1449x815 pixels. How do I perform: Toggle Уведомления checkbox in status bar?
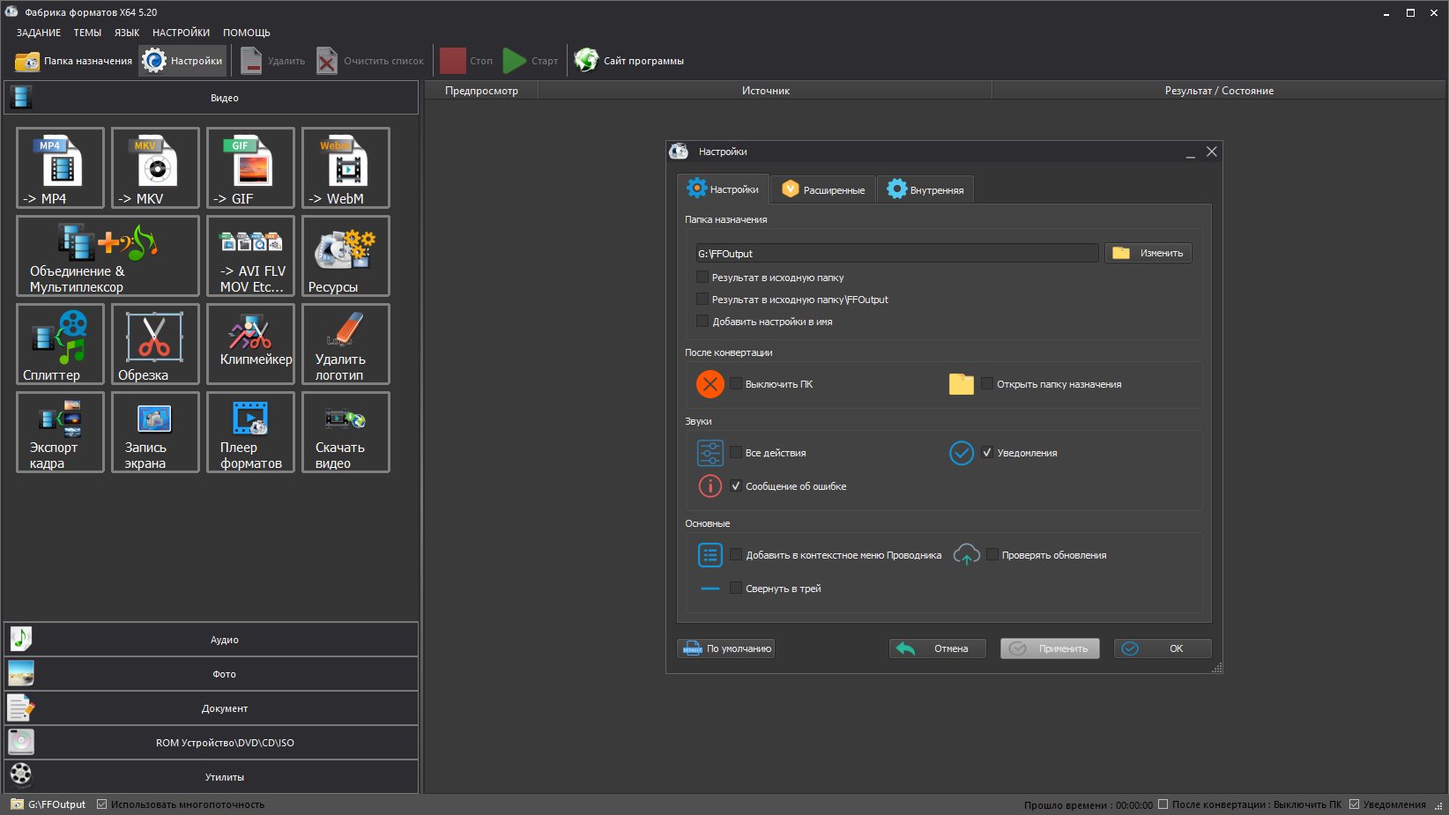tap(1355, 804)
